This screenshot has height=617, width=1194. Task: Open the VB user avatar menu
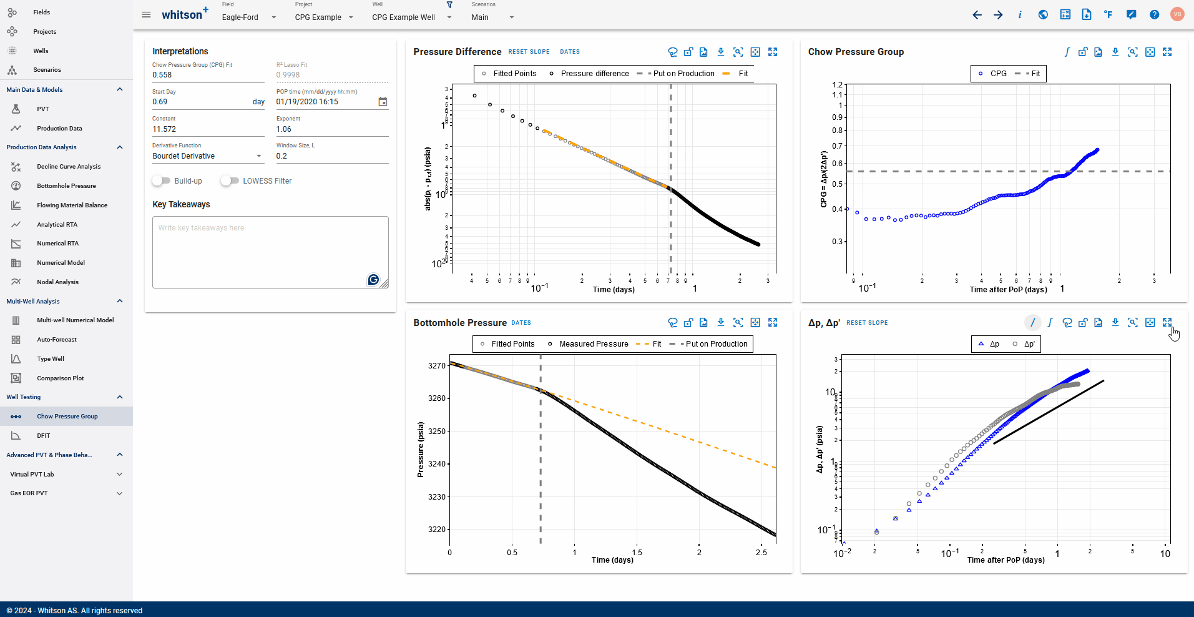1178,14
